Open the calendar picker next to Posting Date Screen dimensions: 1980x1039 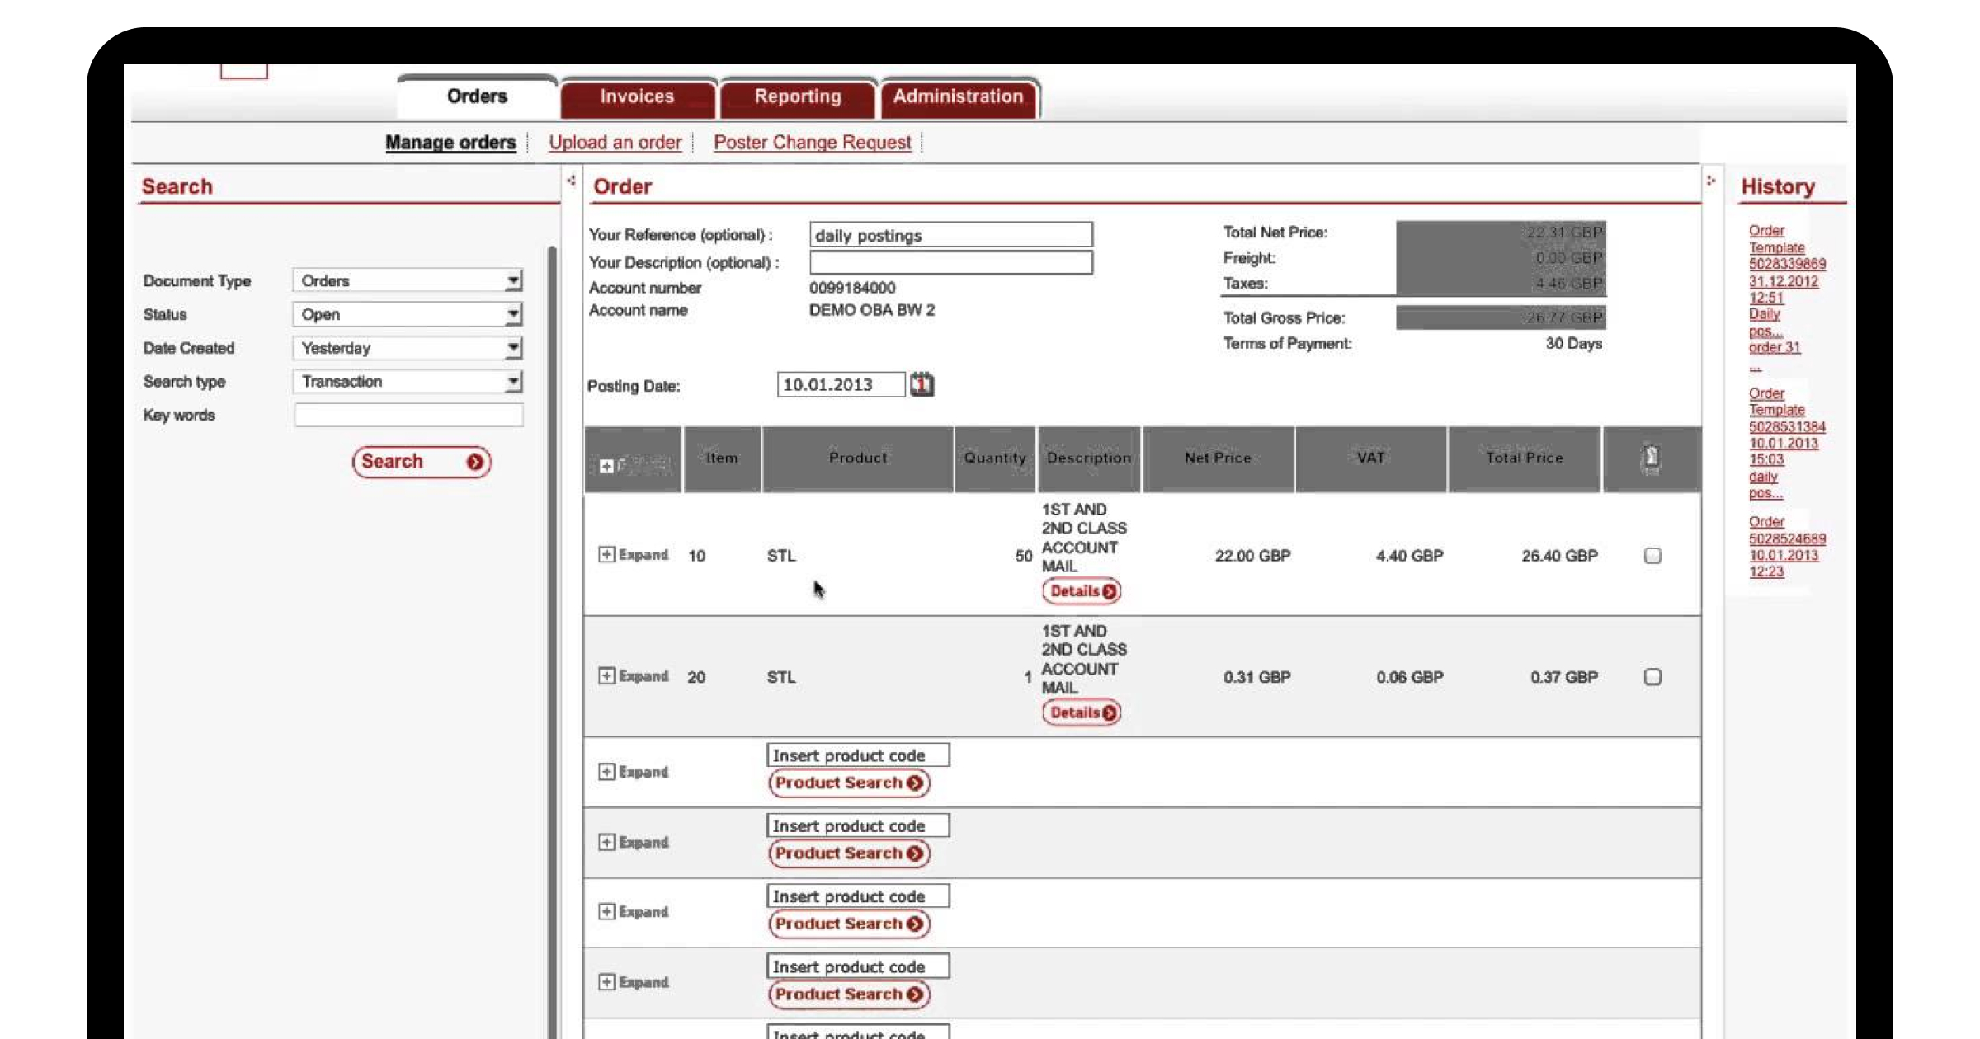click(x=921, y=383)
